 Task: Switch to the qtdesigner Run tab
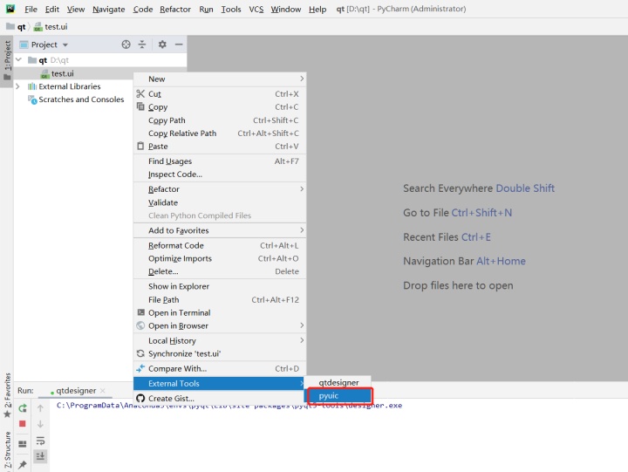(x=76, y=391)
